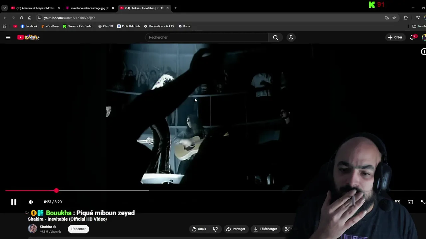Toggle theater mode on the player
This screenshot has height=239, width=426.
coord(398,202)
